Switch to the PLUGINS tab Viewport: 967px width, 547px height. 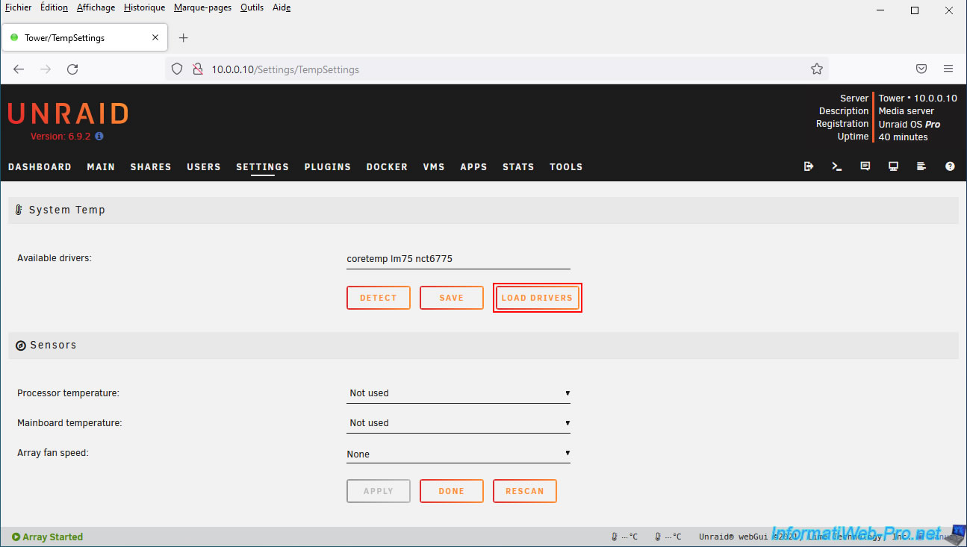click(x=327, y=167)
